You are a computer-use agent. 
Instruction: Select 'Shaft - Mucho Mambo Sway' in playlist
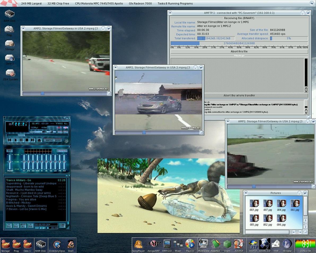point(24,190)
